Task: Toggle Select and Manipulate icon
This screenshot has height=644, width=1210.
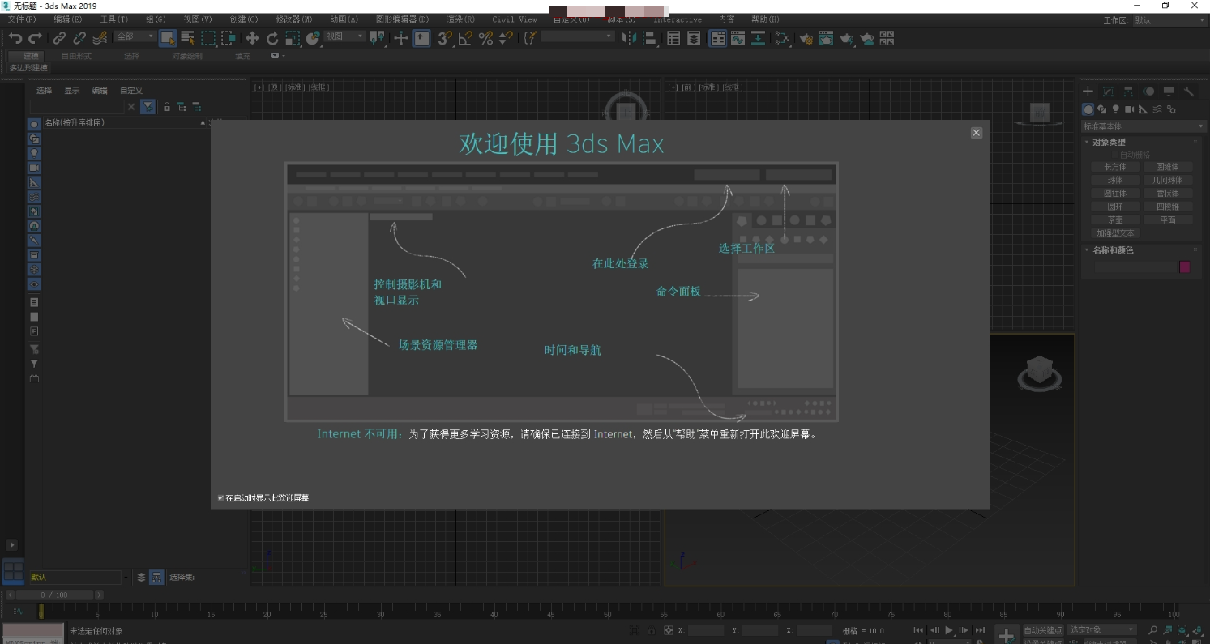Action: coord(401,38)
